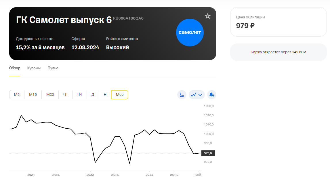This screenshot has height=183, width=330.
Task: Click the нояб. label on time axis
Action: (197, 175)
